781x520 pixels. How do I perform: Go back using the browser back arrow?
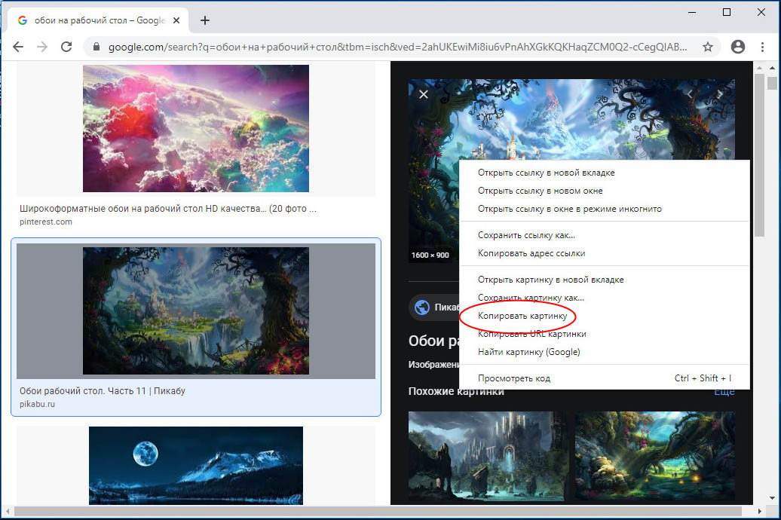click(18, 47)
